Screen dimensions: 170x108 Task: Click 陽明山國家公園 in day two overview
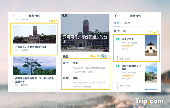coord(80,83)
